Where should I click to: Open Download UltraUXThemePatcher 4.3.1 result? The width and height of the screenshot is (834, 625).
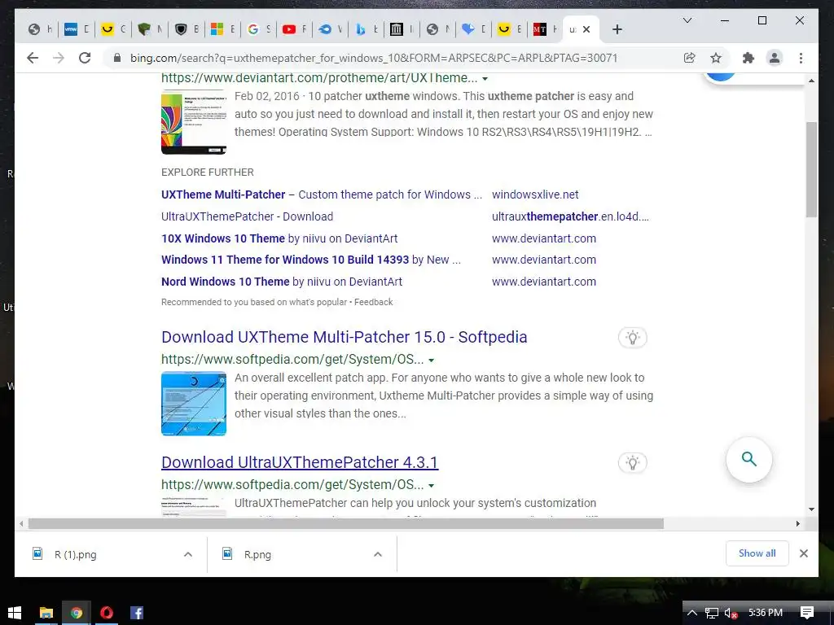[x=300, y=462]
